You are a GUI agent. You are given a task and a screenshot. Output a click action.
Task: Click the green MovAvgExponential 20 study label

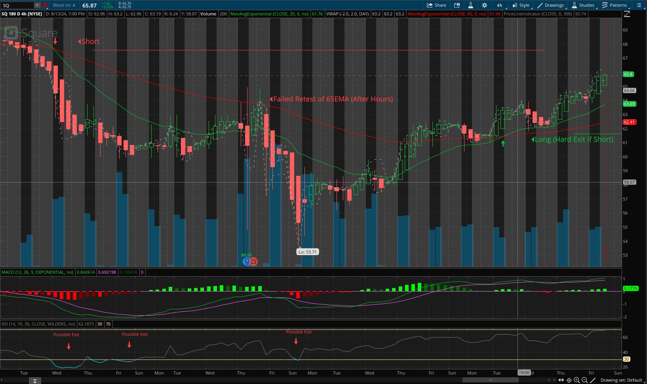[x=269, y=14]
